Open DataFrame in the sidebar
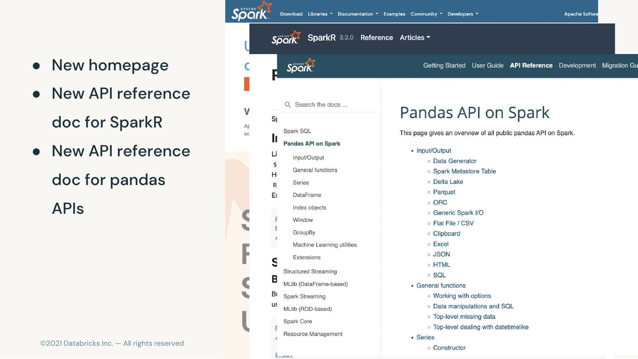The width and height of the screenshot is (638, 359). pyautogui.click(x=307, y=195)
